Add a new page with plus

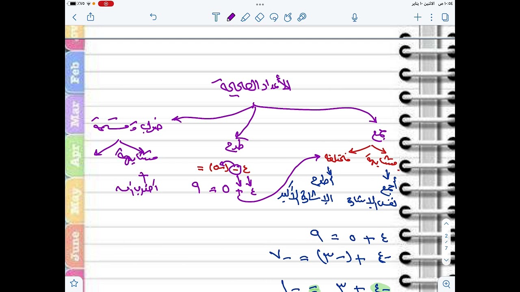coord(418,17)
